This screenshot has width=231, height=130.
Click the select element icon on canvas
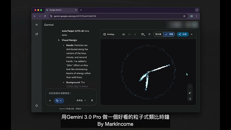190,99
